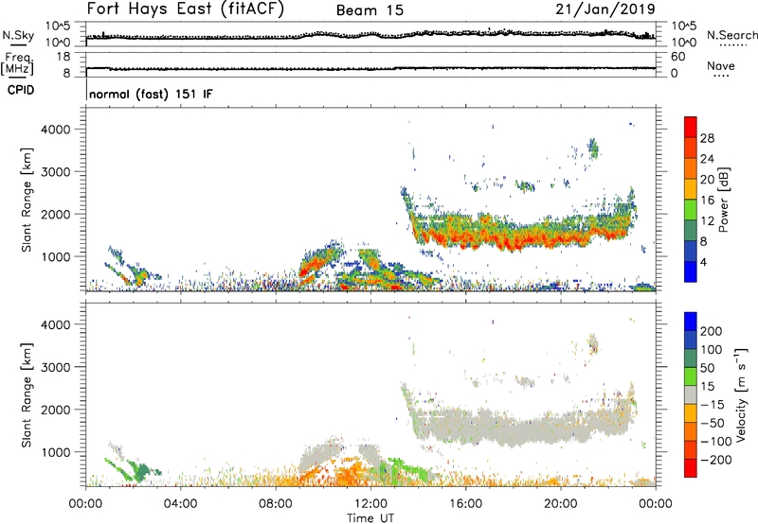This screenshot has width=758, height=524.
Task: Click the 'Freq. [MHz]' axis label
Action: (x=17, y=64)
